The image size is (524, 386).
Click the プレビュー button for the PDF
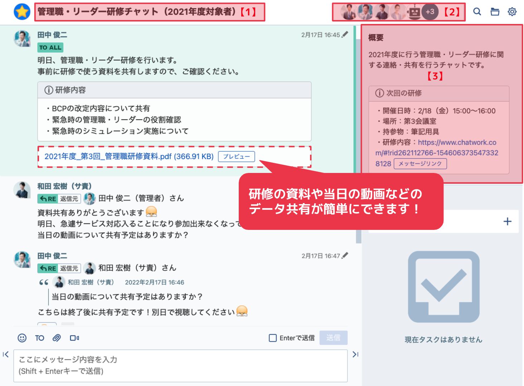[237, 156]
